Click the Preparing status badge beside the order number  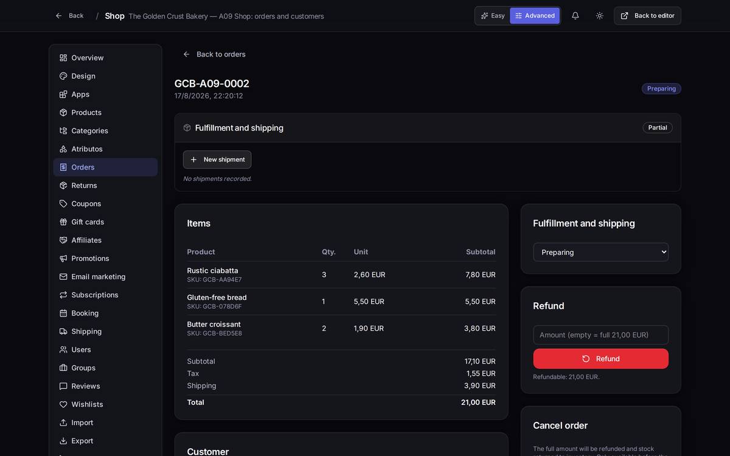coord(661,89)
